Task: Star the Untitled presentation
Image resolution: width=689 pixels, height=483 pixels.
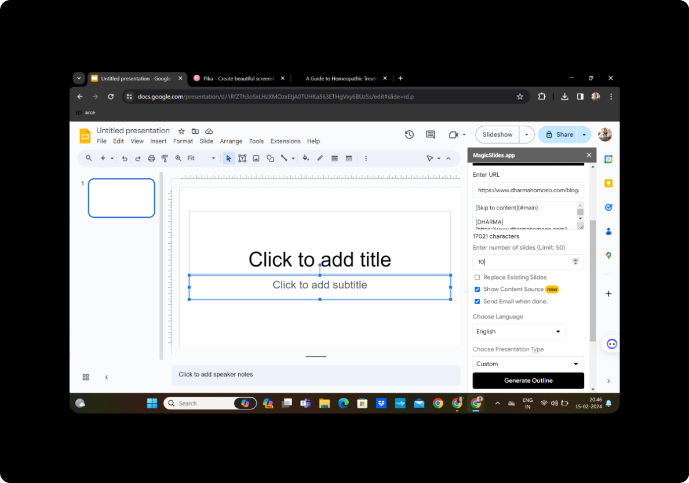Action: (x=181, y=131)
